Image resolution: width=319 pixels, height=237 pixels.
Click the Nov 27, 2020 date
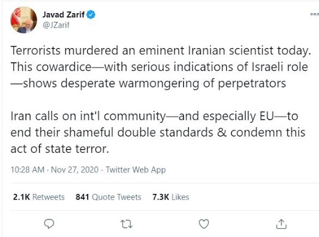pos(75,170)
